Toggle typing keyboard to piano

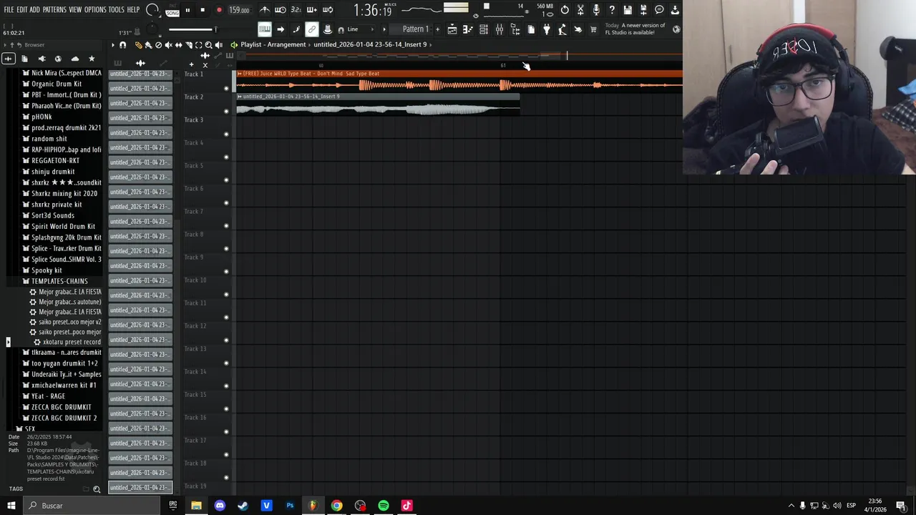point(265,29)
